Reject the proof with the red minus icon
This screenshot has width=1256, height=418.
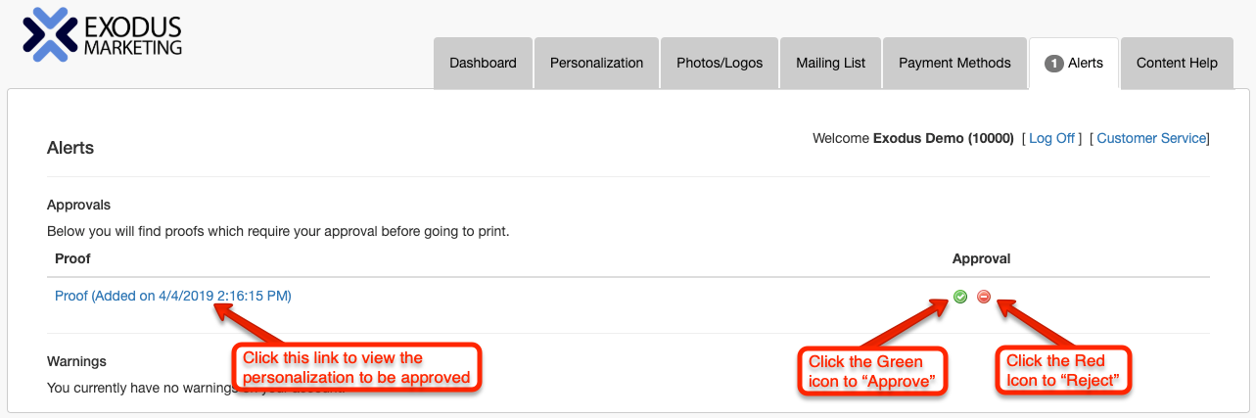984,297
